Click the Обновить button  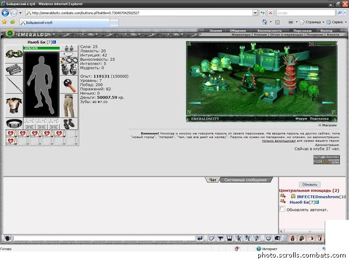click(x=309, y=184)
